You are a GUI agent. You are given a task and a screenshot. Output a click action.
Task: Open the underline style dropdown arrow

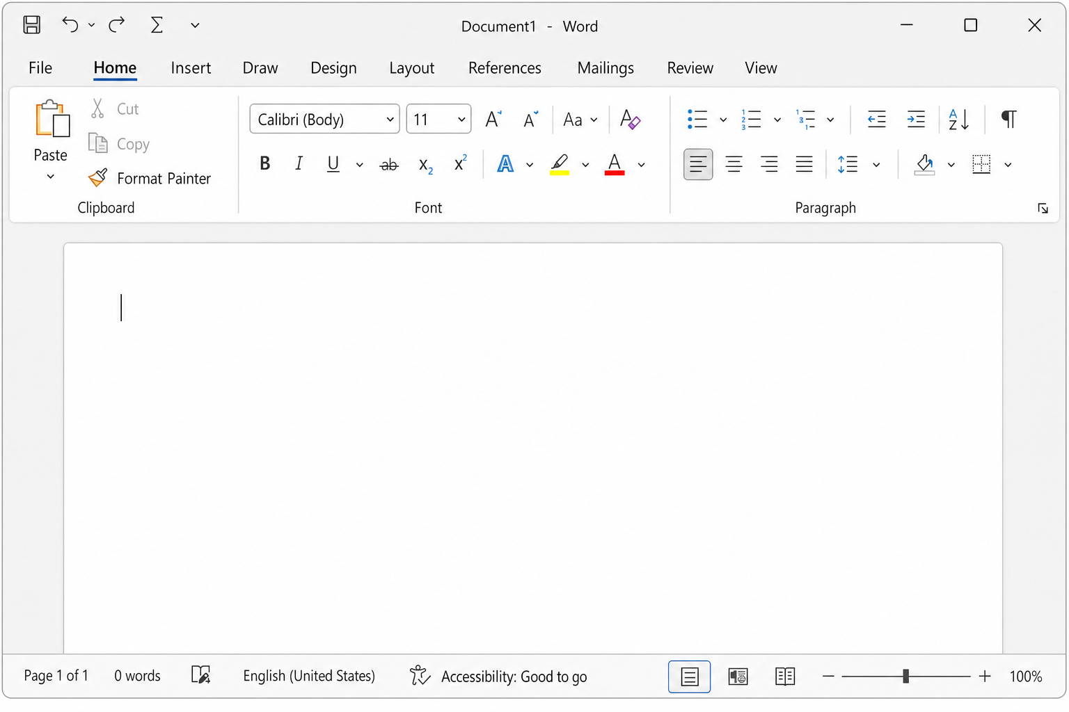tap(359, 165)
